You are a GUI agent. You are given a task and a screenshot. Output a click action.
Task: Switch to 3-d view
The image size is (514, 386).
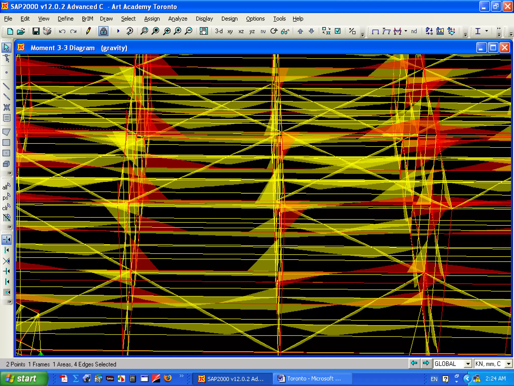point(219,31)
